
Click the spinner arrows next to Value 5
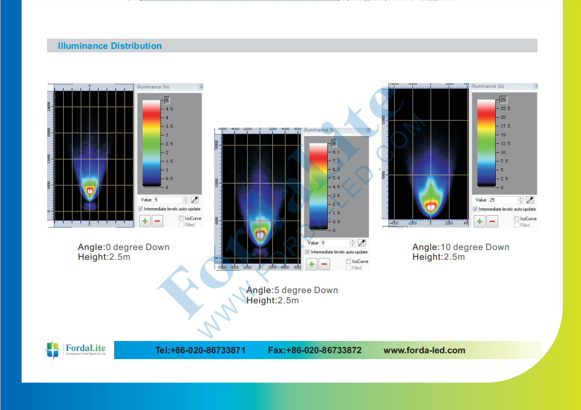[185, 200]
